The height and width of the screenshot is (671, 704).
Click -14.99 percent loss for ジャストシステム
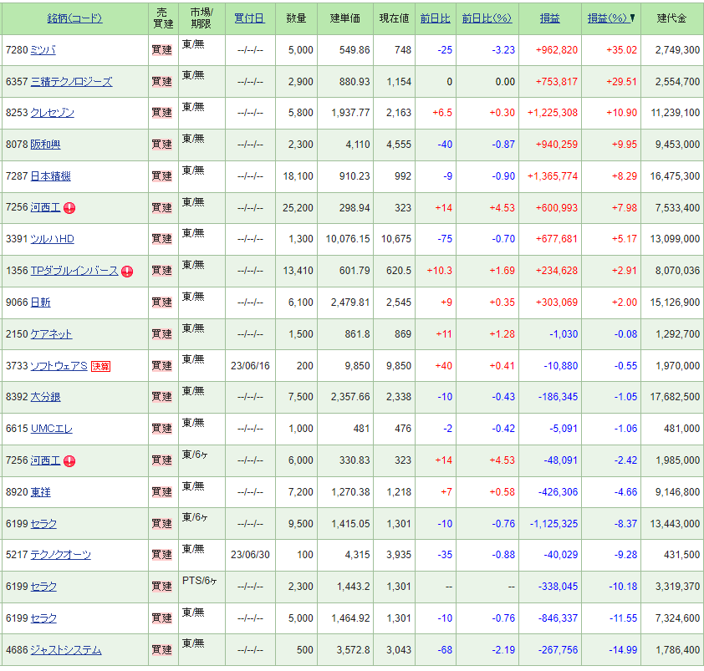point(623,650)
